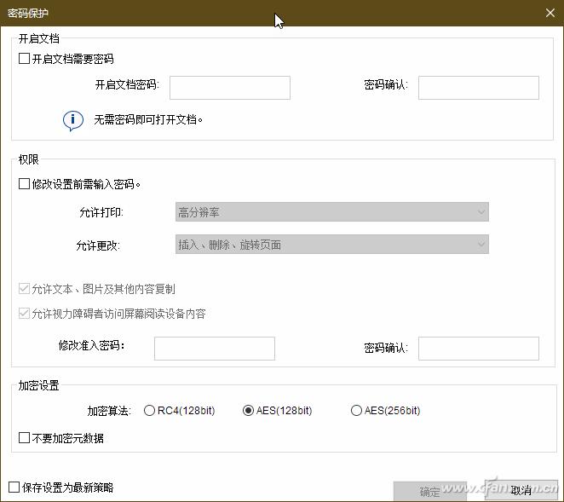Choose AES(256bit) encryption option
Viewport: 564px width, 502px height.
tap(356, 411)
